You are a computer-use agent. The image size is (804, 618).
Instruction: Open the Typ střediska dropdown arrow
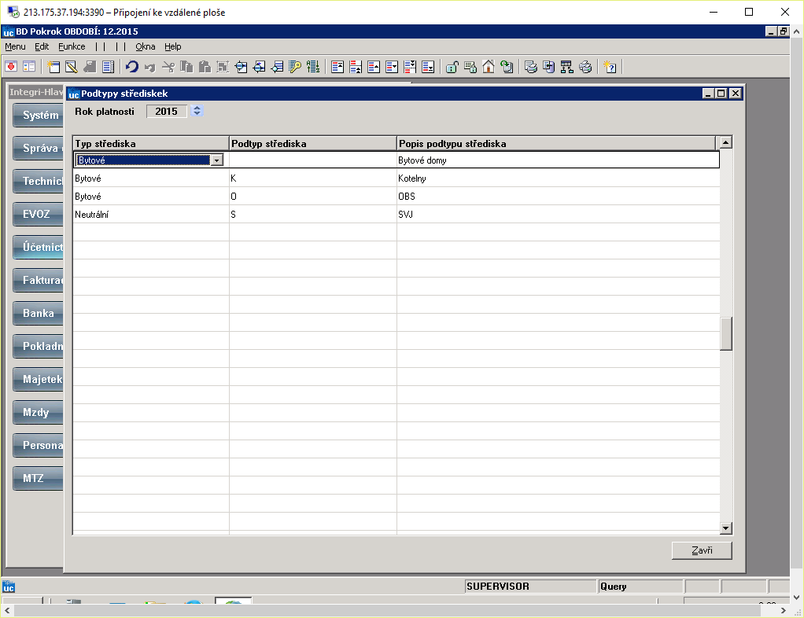(217, 160)
